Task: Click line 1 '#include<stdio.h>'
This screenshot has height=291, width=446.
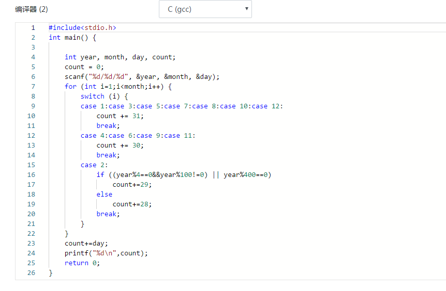Action: [x=82, y=28]
